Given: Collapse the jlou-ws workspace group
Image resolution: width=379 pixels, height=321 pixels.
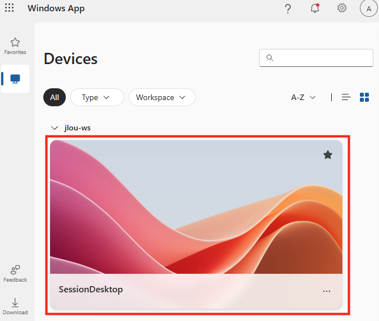Looking at the screenshot, I should point(55,128).
